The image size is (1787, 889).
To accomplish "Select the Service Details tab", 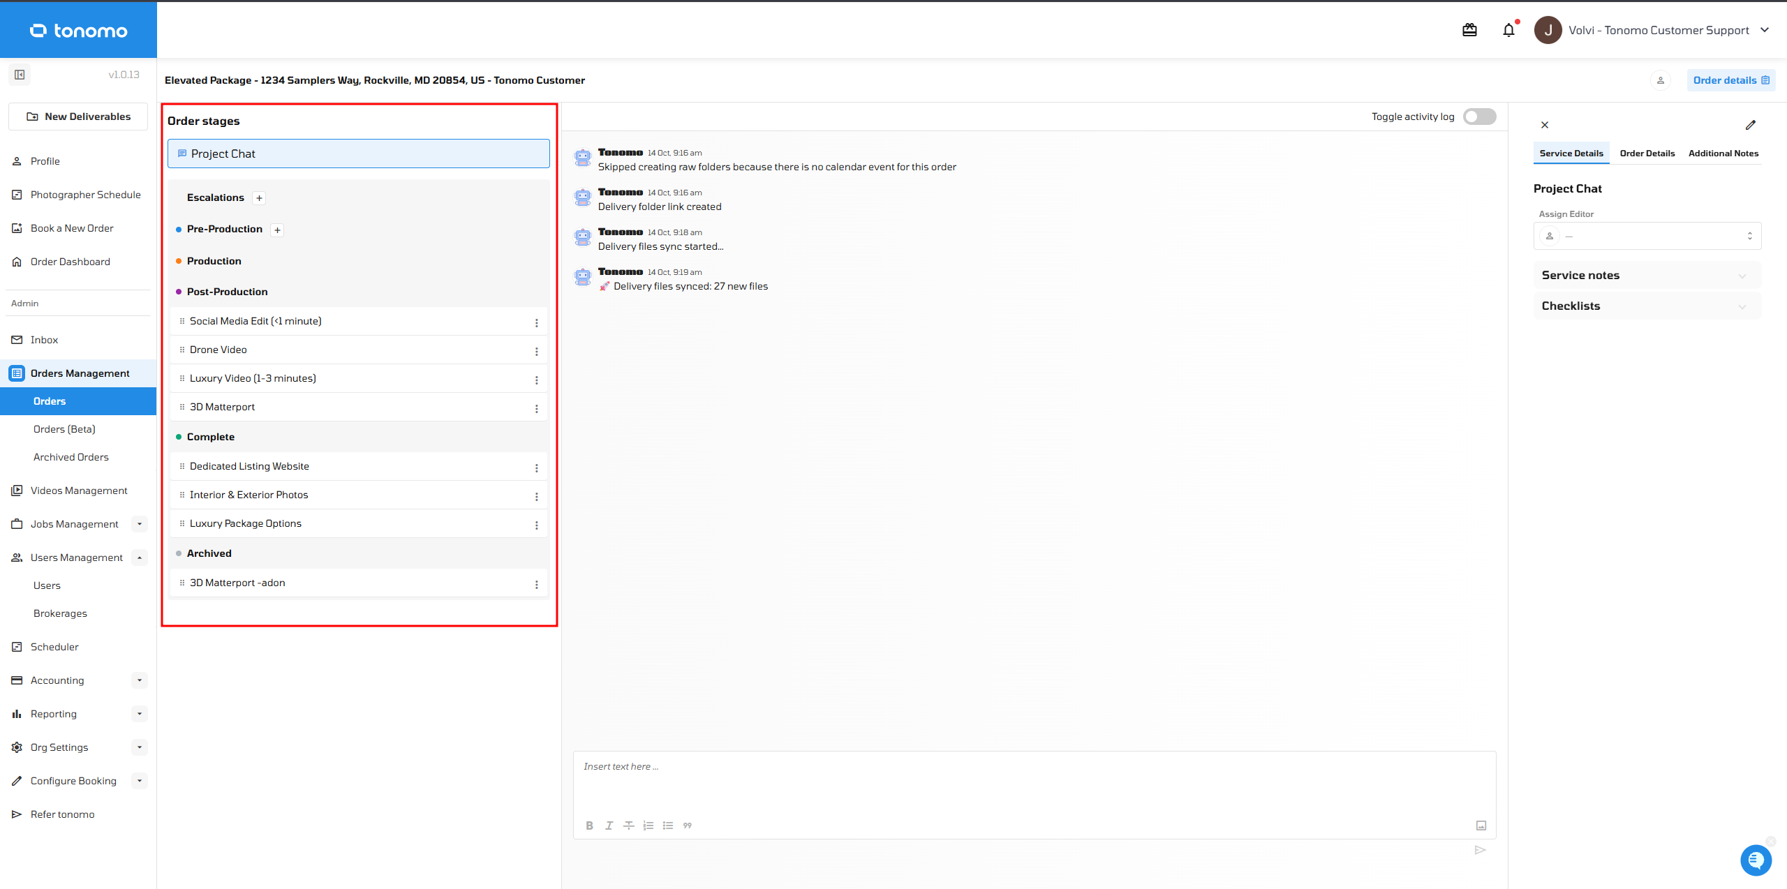I will pyautogui.click(x=1571, y=154).
